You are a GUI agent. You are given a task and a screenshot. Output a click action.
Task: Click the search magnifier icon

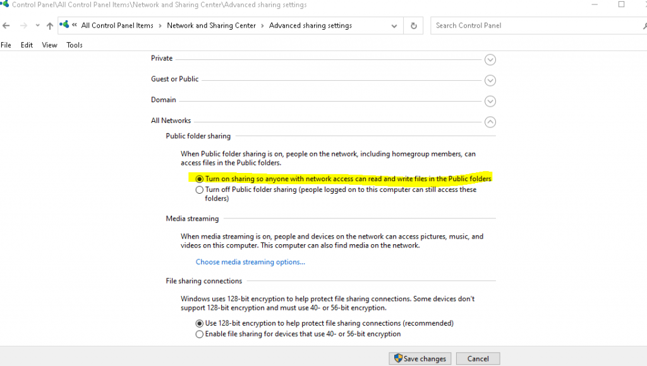pyautogui.click(x=644, y=25)
